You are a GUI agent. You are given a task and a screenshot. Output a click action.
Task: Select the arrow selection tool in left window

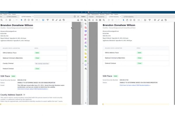[x=22, y=20]
